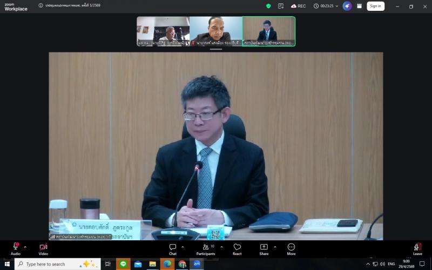Click the Type here to search box
The height and width of the screenshot is (270, 432).
(58, 264)
